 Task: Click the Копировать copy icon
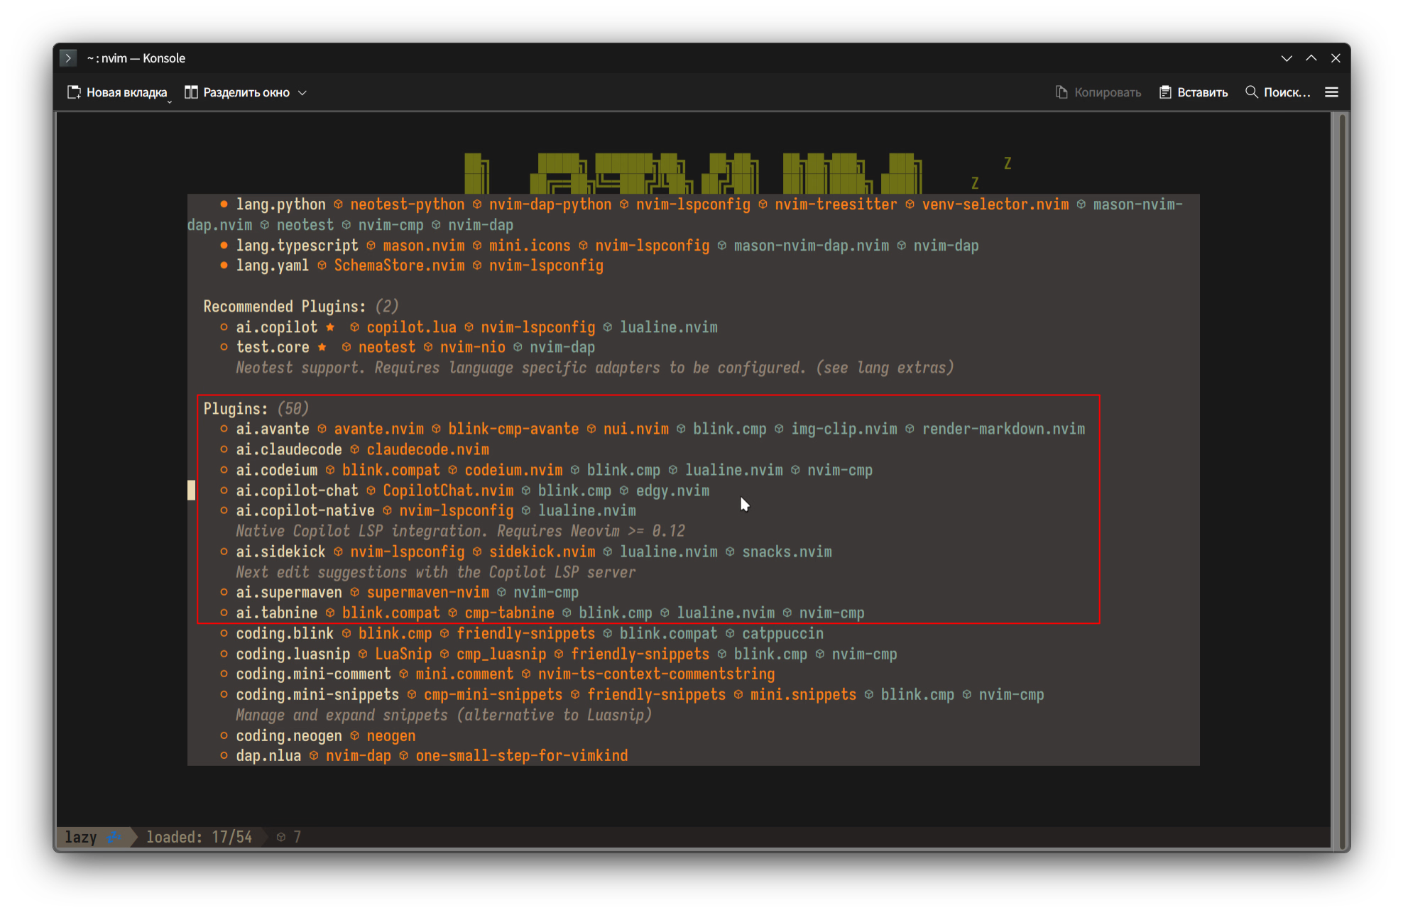(x=1061, y=92)
